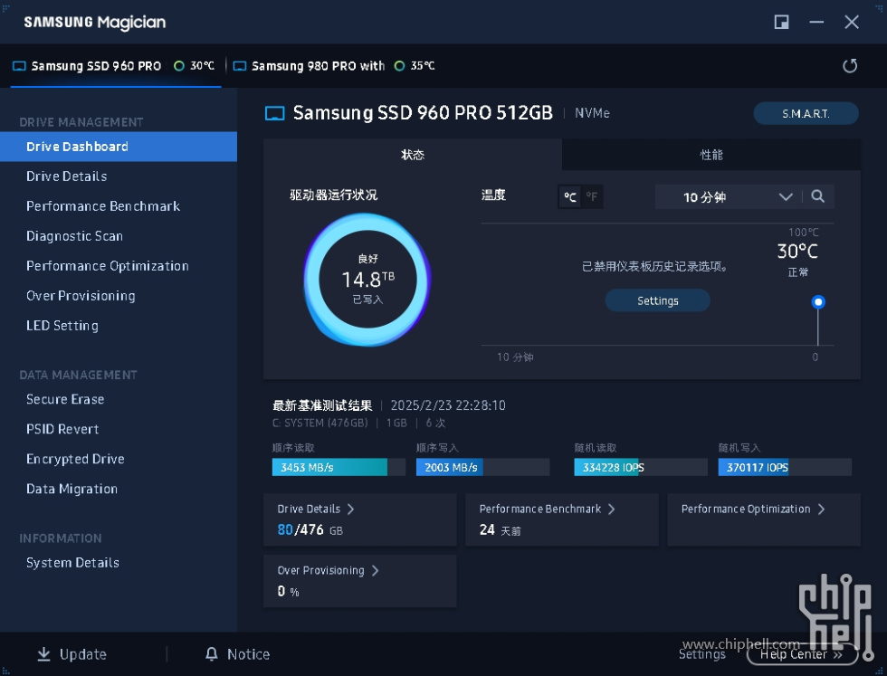Screen dimensions: 887x676
Task: Switch temperature unit to °F
Action: click(592, 197)
